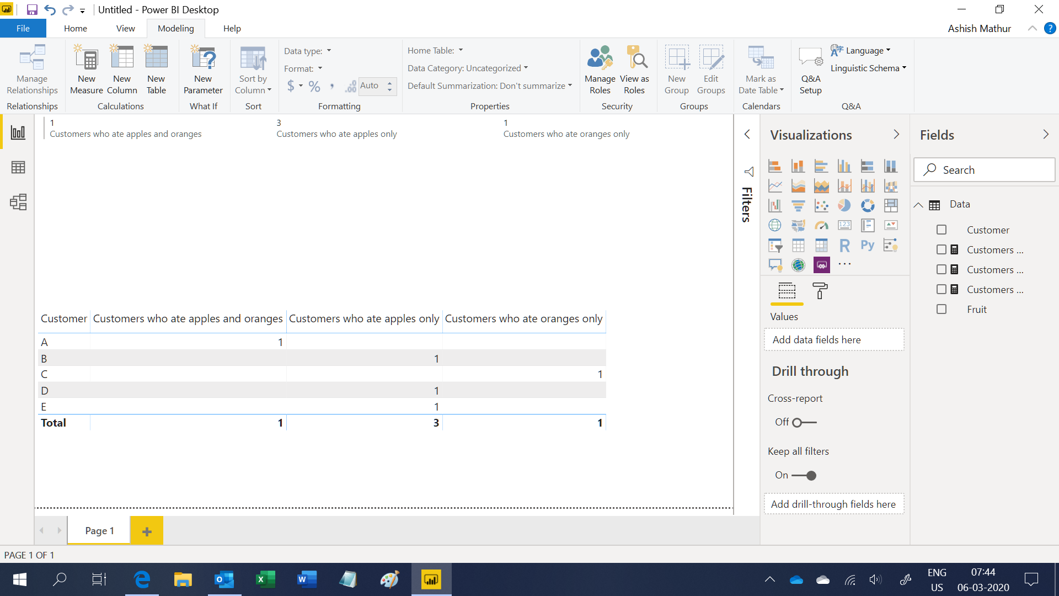1059x596 pixels.
Task: Click the New Table icon
Action: point(156,70)
